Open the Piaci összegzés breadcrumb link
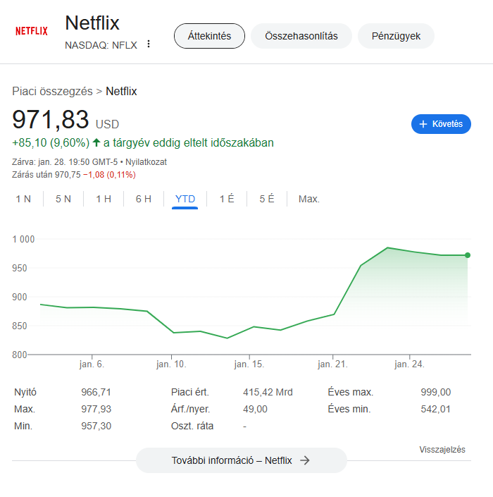493x497 pixels. click(52, 91)
